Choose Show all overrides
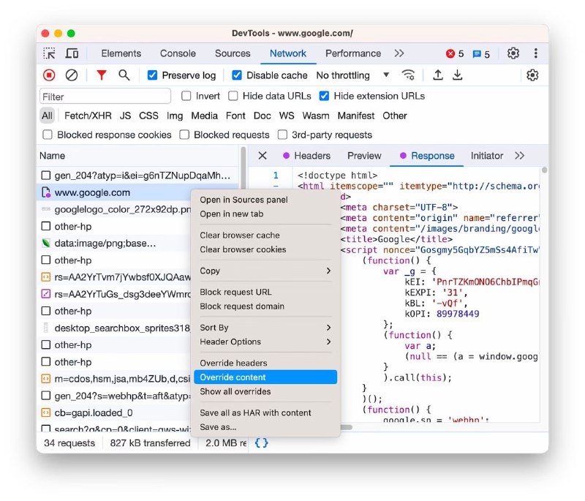The height and width of the screenshot is (501, 585). pyautogui.click(x=265, y=392)
